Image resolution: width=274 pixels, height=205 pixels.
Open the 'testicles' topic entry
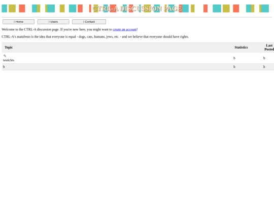click(x=9, y=60)
